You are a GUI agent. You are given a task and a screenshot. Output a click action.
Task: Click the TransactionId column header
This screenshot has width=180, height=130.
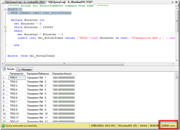(x=16, y=74)
